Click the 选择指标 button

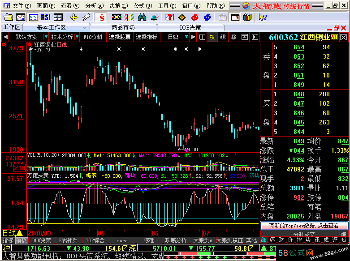(x=147, y=37)
